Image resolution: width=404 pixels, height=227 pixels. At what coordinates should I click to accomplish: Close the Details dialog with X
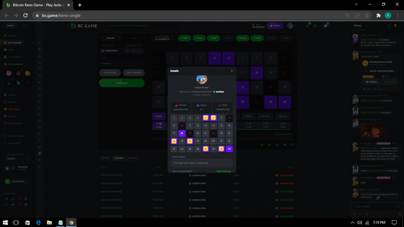coord(232,71)
